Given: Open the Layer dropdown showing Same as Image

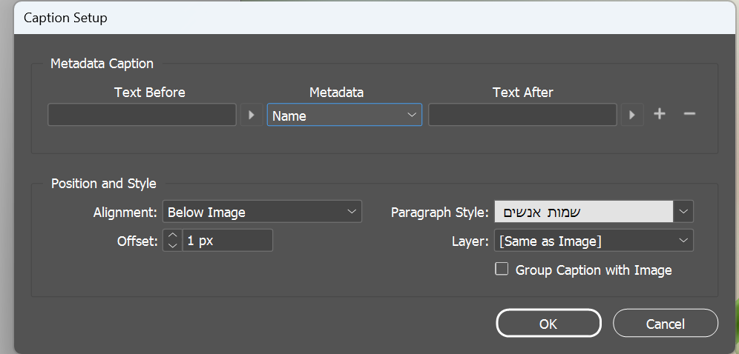Looking at the screenshot, I should 594,241.
